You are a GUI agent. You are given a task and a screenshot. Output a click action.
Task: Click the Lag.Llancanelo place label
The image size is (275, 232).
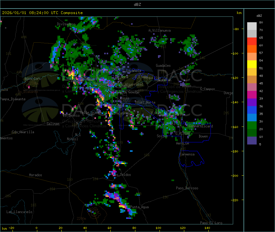point(19,212)
